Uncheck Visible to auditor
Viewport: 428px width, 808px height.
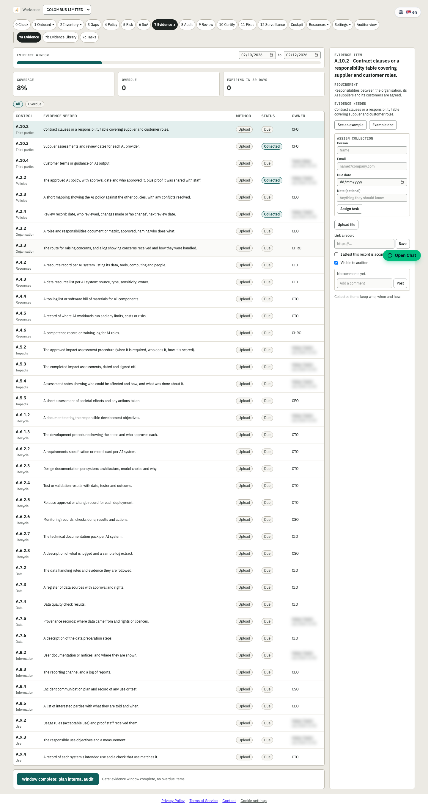[336, 262]
